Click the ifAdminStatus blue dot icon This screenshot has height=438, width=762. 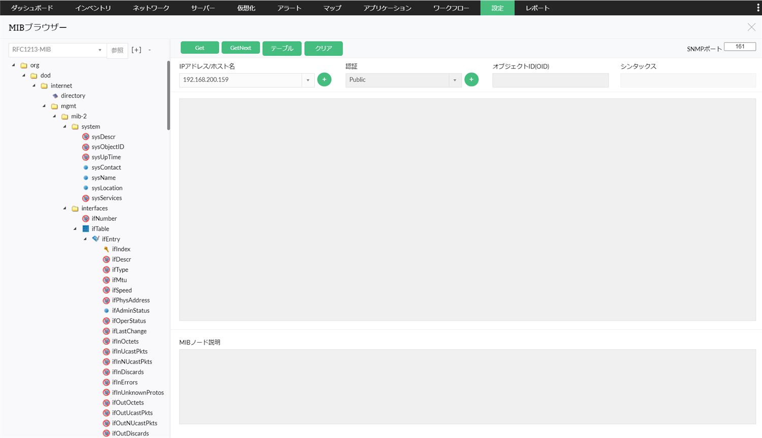click(106, 311)
